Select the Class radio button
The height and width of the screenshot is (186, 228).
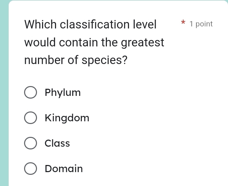coord(31,143)
